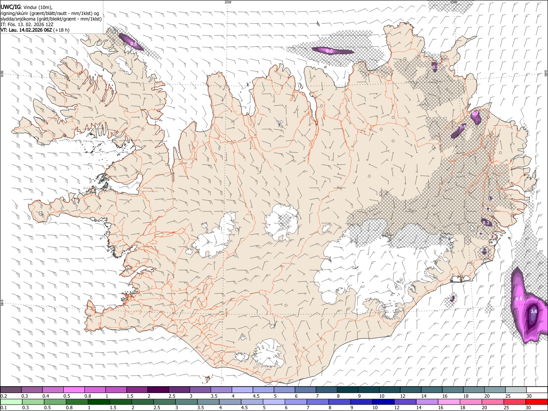
Task: Click the upper scale swatch between 0.5 and 0.8
Action: pos(74,390)
